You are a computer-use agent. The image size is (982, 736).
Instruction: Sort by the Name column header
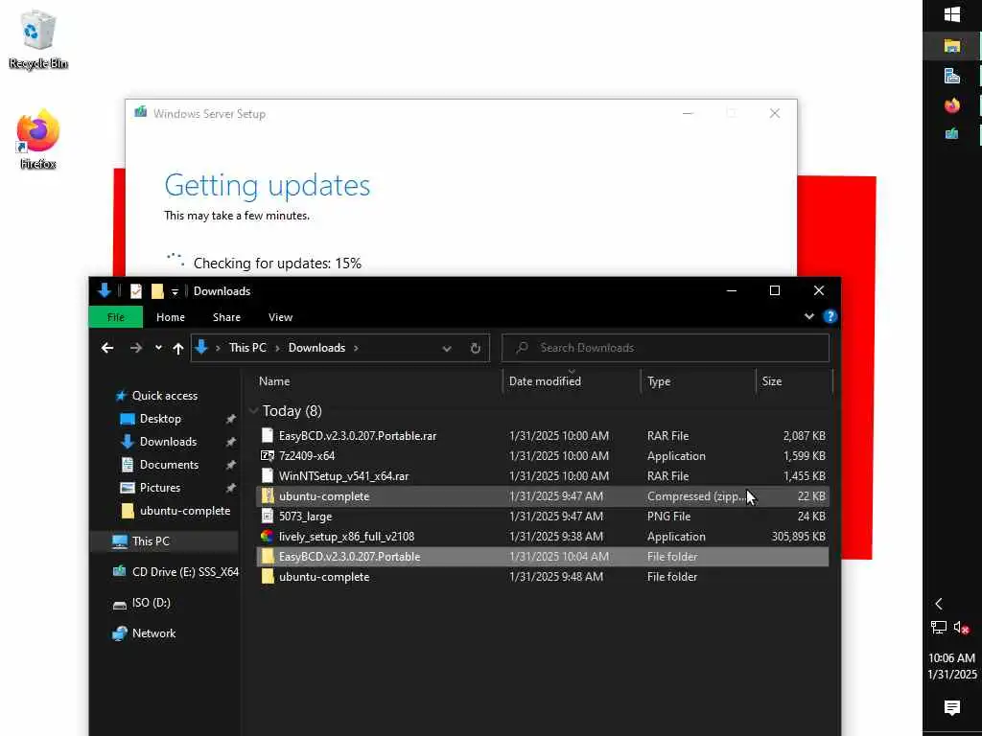tap(274, 381)
